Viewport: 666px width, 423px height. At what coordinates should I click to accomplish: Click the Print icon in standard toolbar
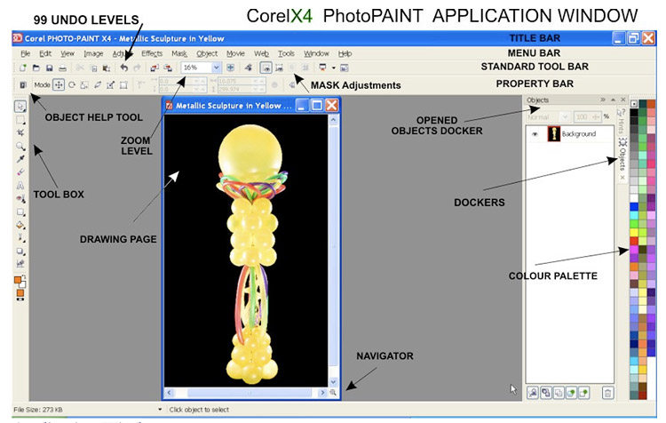pyautogui.click(x=61, y=68)
